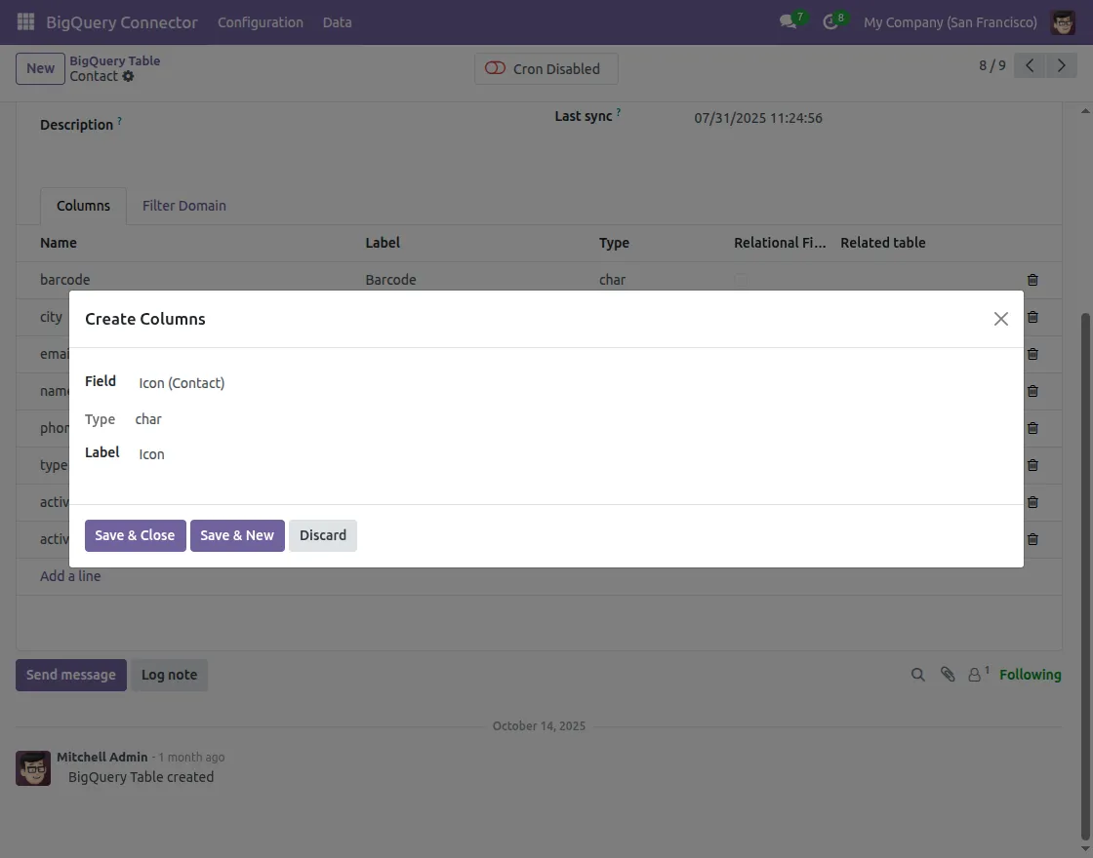Open the user avatar menu
Viewport: 1093px width, 858px height.
[x=1063, y=21]
